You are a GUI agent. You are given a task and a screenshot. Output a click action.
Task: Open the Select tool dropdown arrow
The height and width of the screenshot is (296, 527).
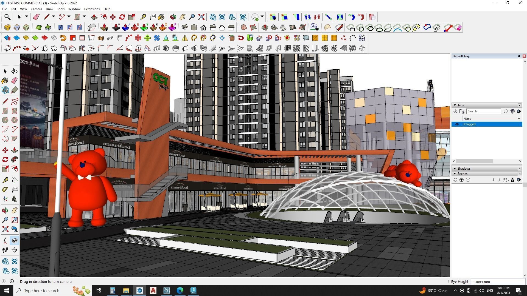pyautogui.click(x=27, y=17)
